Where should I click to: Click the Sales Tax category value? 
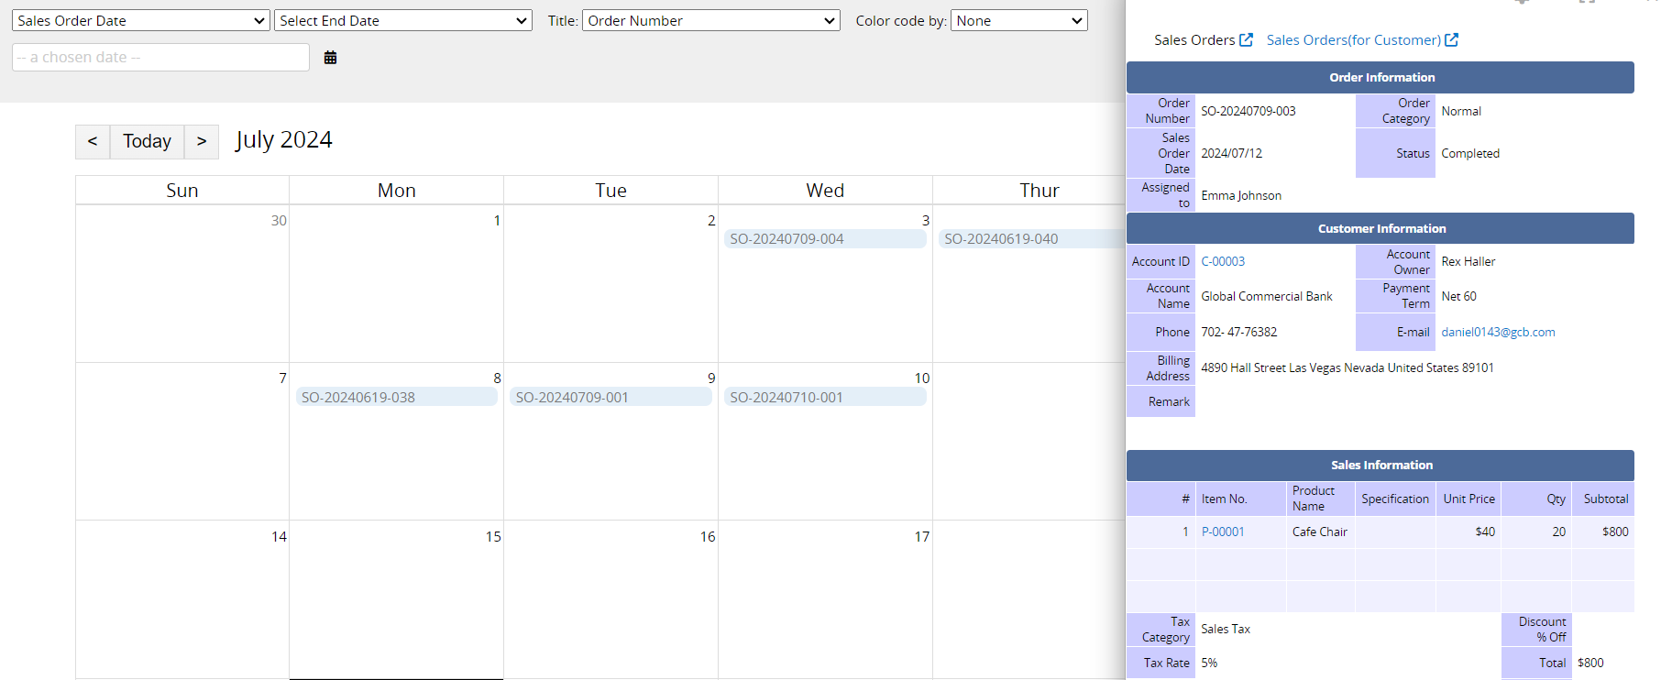(1226, 629)
